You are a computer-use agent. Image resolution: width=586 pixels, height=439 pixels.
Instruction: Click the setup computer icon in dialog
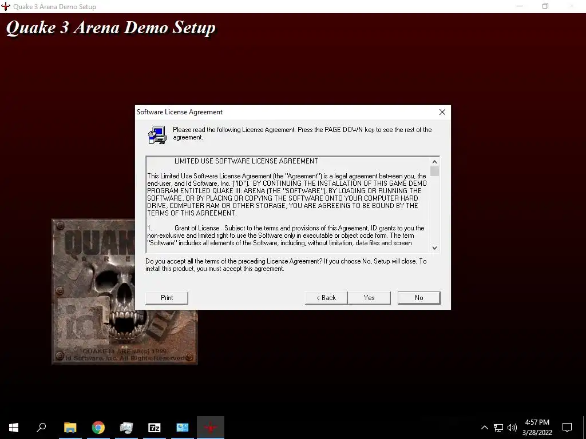pyautogui.click(x=157, y=135)
